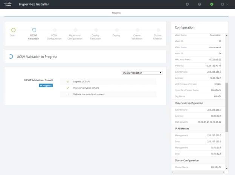
Task: Click the horizontal scroll right arrow
Action: click(x=223, y=172)
